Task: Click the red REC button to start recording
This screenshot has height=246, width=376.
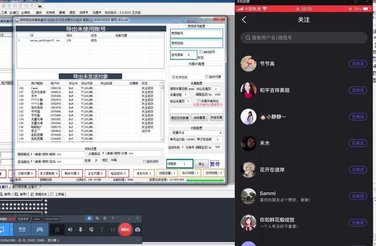Action: (x=125, y=229)
